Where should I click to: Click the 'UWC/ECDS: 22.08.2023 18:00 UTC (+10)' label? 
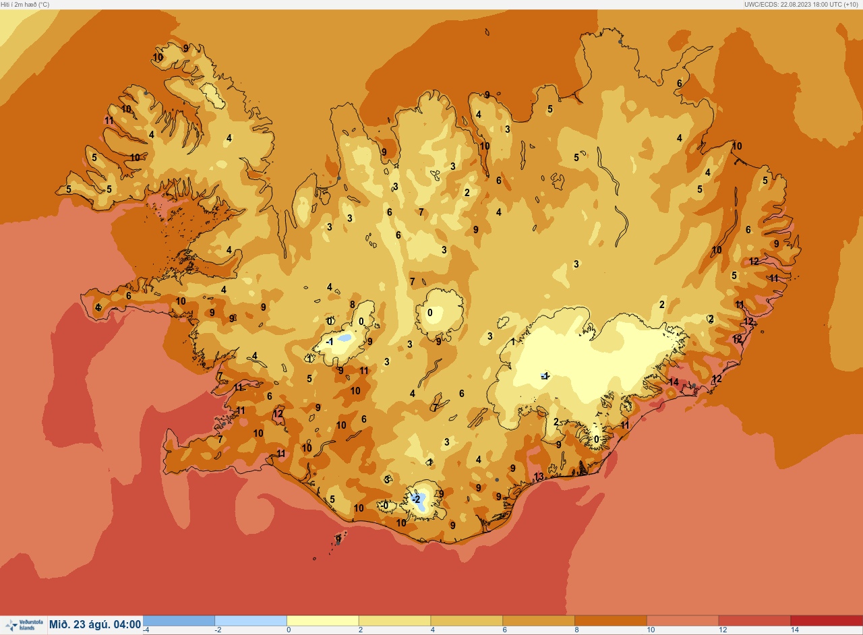(x=802, y=4)
